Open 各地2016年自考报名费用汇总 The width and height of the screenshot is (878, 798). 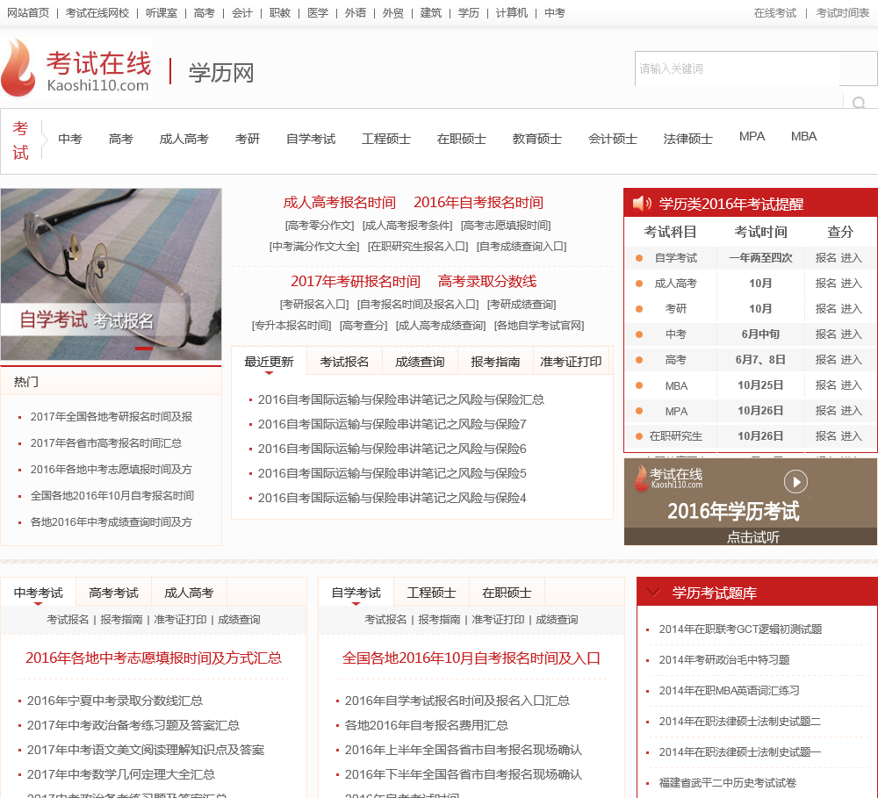pyautogui.click(x=427, y=726)
